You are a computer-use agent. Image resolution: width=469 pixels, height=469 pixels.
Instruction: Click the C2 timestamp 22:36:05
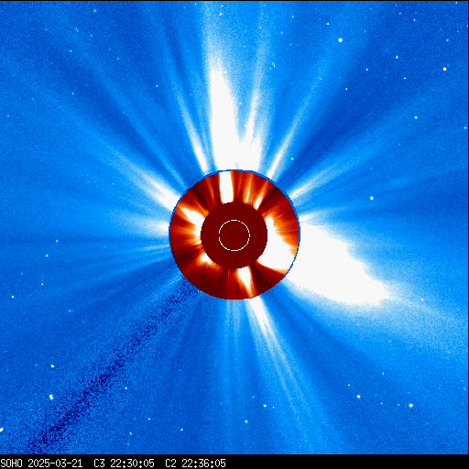(203, 464)
